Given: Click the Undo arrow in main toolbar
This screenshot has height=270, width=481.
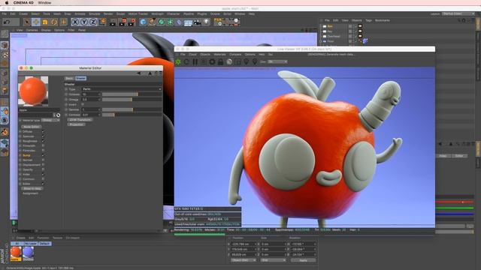Looking at the screenshot, I should click(x=7, y=22).
